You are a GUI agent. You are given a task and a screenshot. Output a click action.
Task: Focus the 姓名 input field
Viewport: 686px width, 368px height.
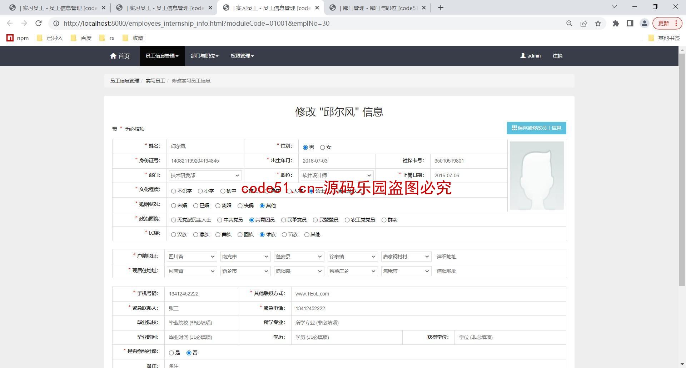[x=205, y=146]
